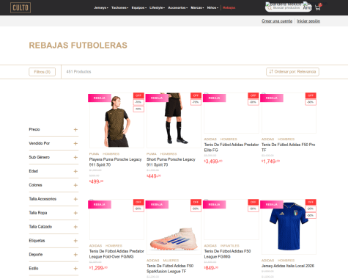The image size is (348, 279).
Task: Click OFF tag on Playera Puma card
Action: pos(138,95)
